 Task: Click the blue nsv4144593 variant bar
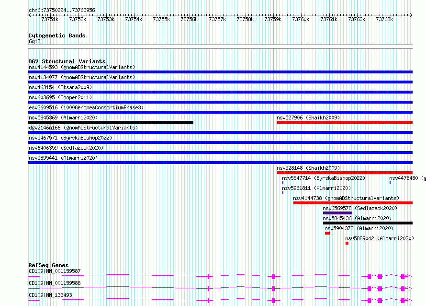click(220, 72)
